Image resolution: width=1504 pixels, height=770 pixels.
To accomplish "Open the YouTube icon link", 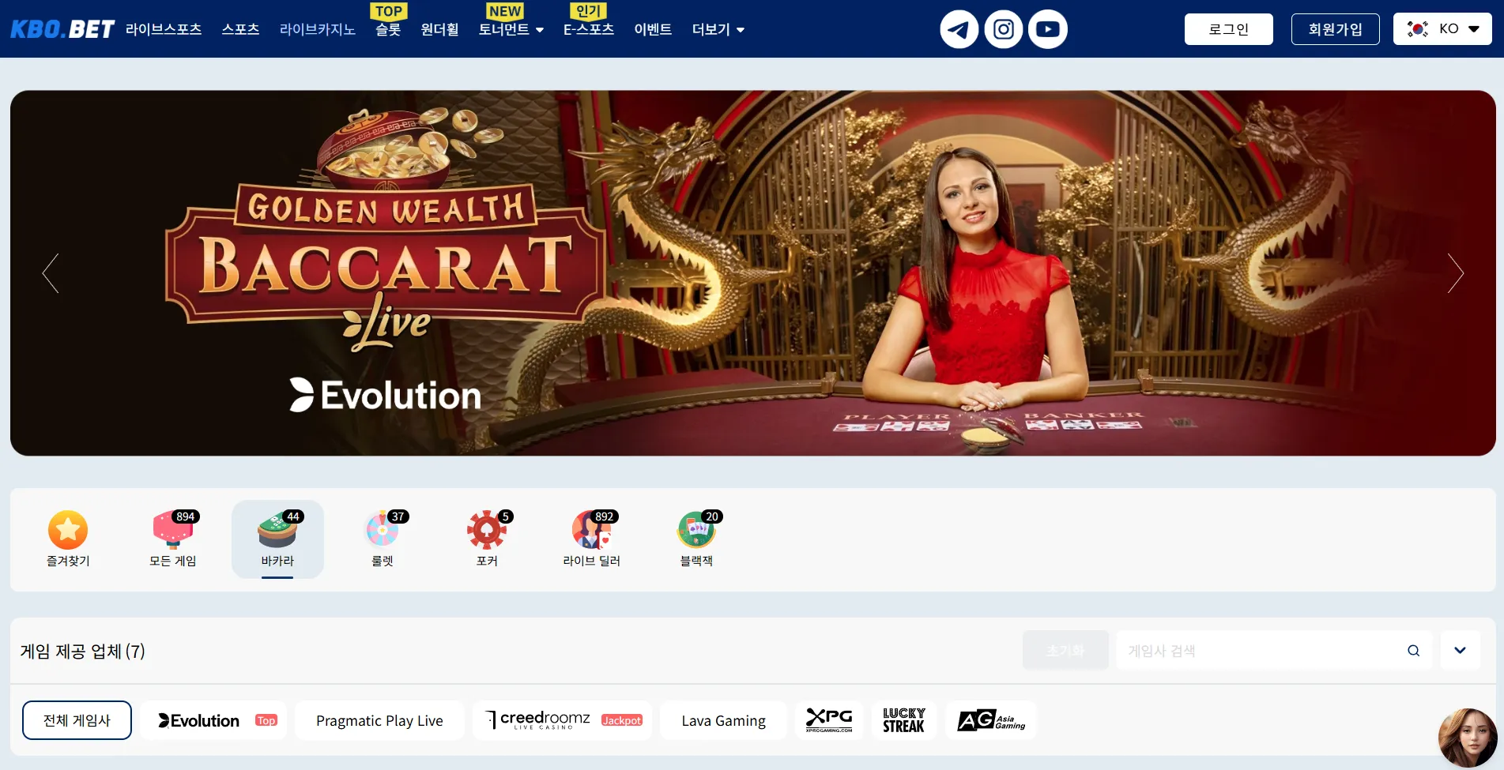I will click(x=1048, y=29).
